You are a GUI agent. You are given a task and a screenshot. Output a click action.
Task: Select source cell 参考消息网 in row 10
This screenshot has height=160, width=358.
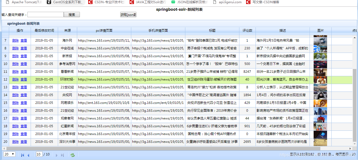68,64
